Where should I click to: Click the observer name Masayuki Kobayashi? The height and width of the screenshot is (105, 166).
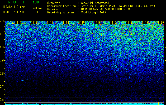[95, 3]
